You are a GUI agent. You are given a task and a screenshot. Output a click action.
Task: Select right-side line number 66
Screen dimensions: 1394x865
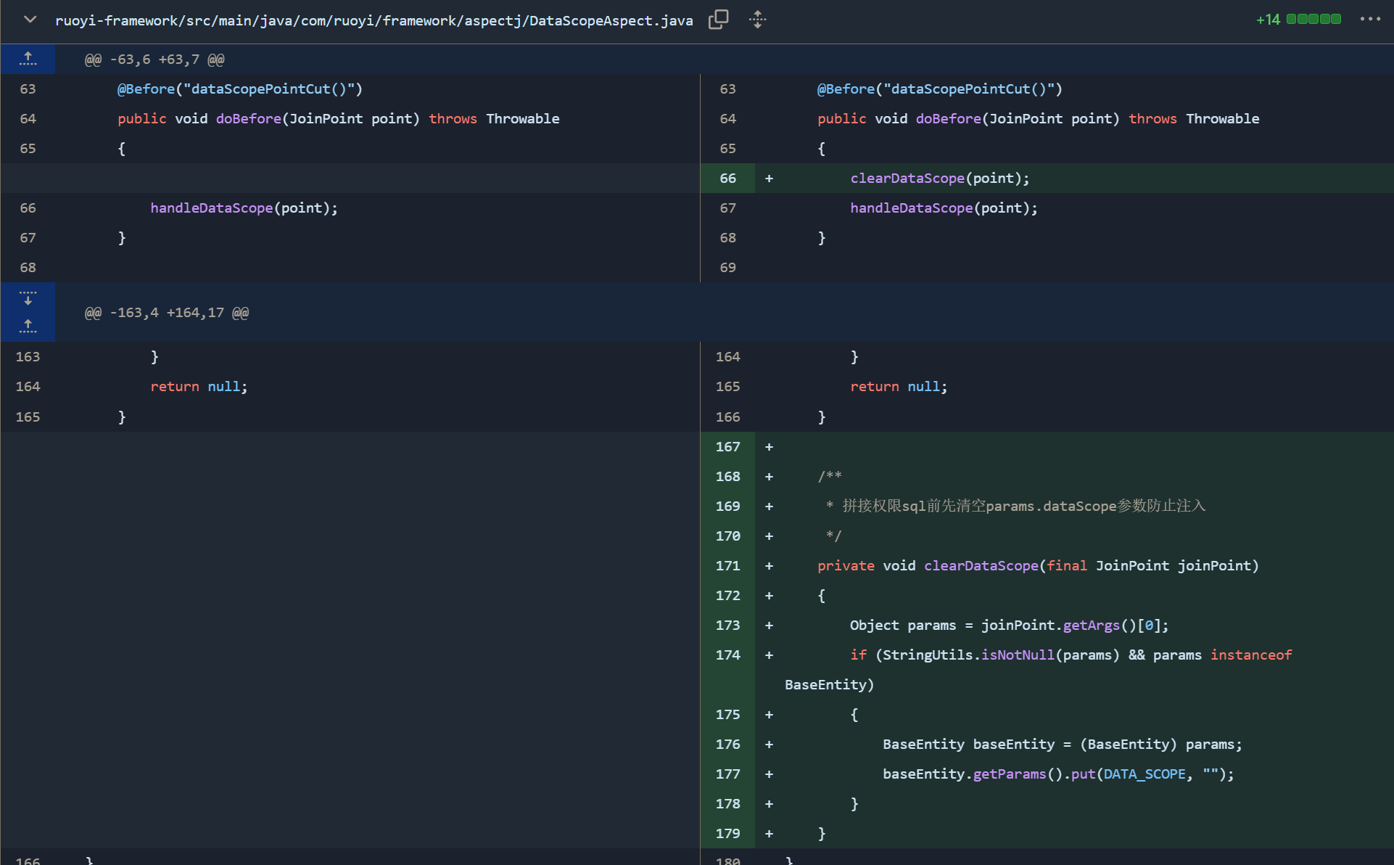point(727,178)
